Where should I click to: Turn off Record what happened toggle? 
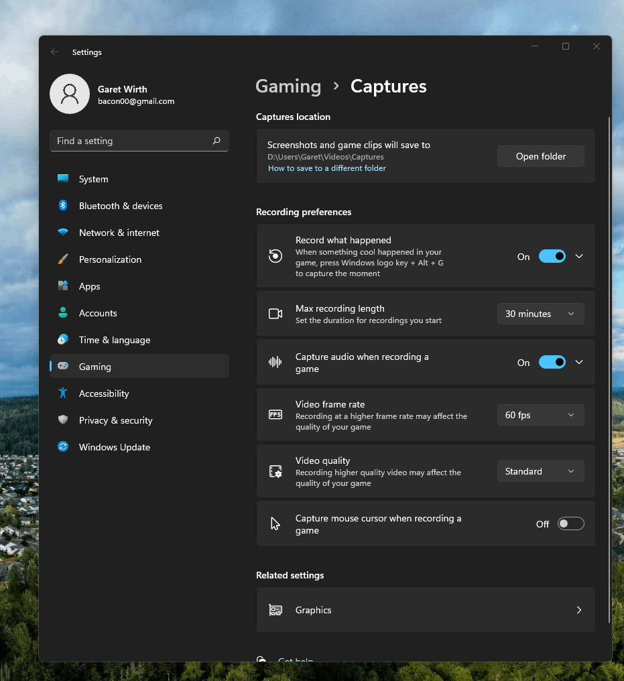[x=552, y=256]
